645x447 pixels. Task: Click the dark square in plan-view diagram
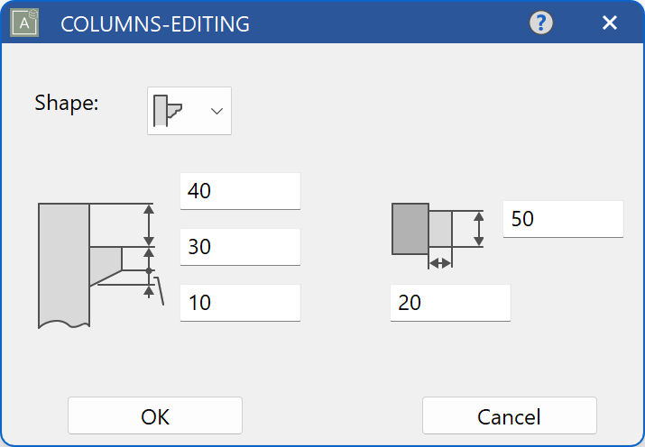click(x=410, y=229)
